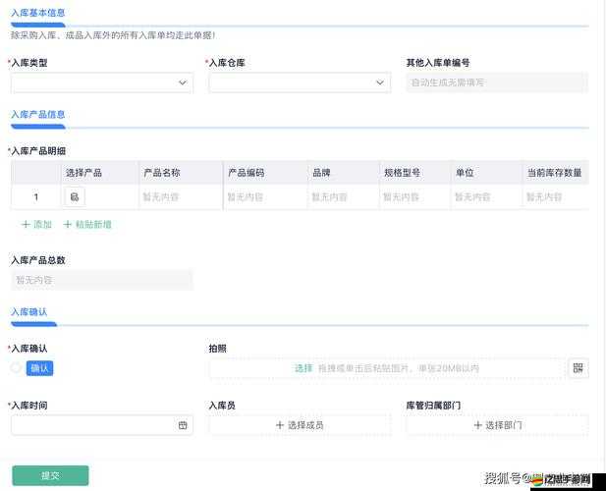The image size is (606, 491).
Task: Click the blue 确认 label
Action: [x=40, y=368]
